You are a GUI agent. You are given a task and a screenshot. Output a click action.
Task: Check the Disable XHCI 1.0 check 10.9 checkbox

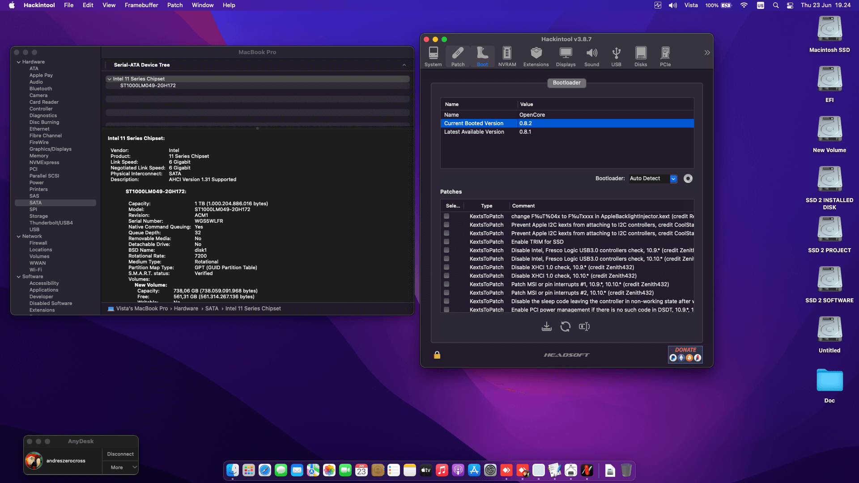pyautogui.click(x=447, y=267)
